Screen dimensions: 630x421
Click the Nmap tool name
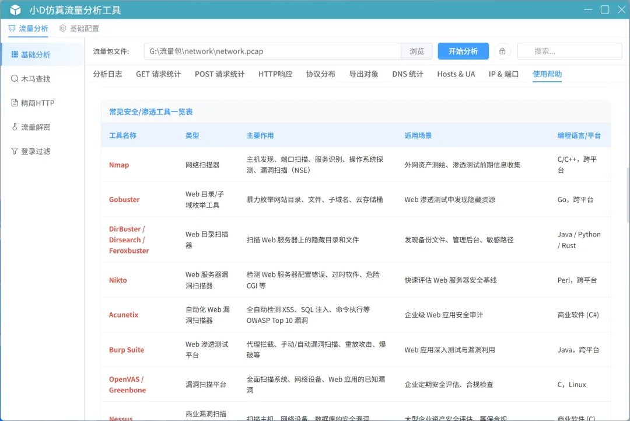click(119, 165)
